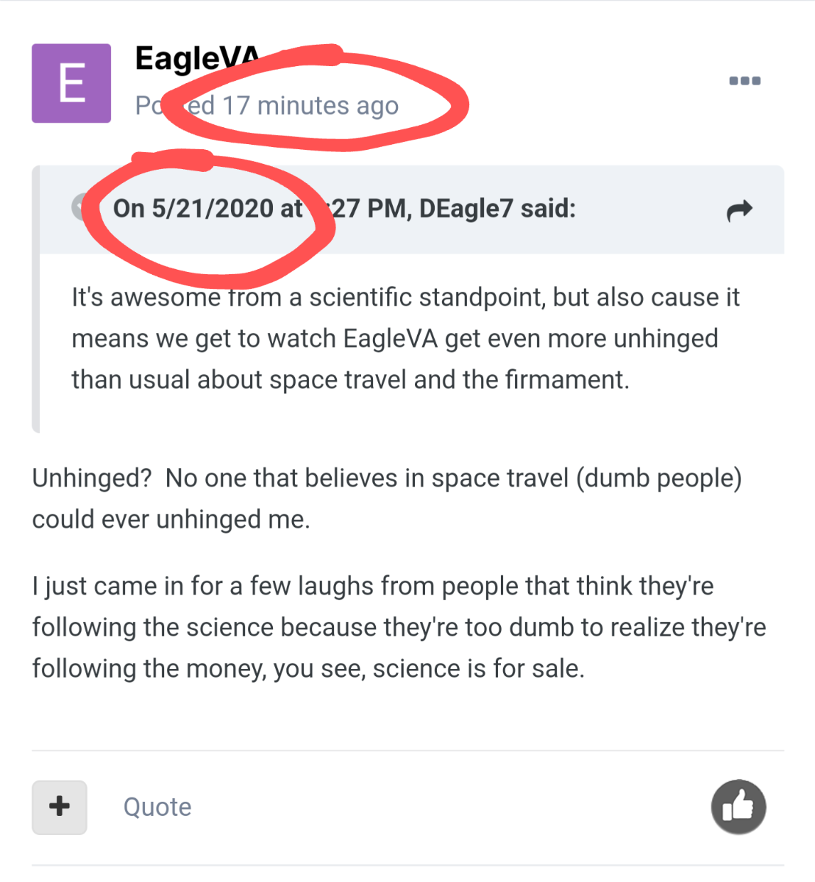Open EagleVA's purple E avatar

tap(71, 83)
